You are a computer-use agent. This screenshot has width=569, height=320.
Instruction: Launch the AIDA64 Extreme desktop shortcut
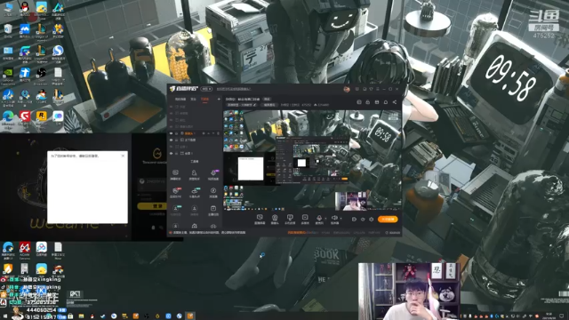click(25, 247)
